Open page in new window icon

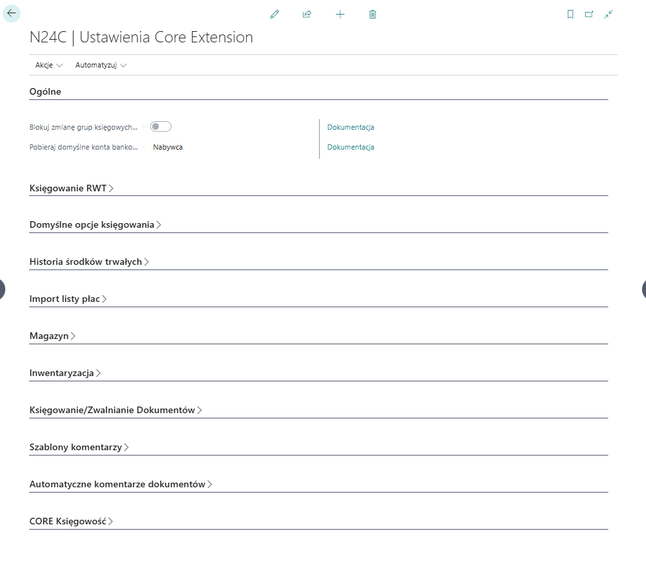pyautogui.click(x=589, y=14)
